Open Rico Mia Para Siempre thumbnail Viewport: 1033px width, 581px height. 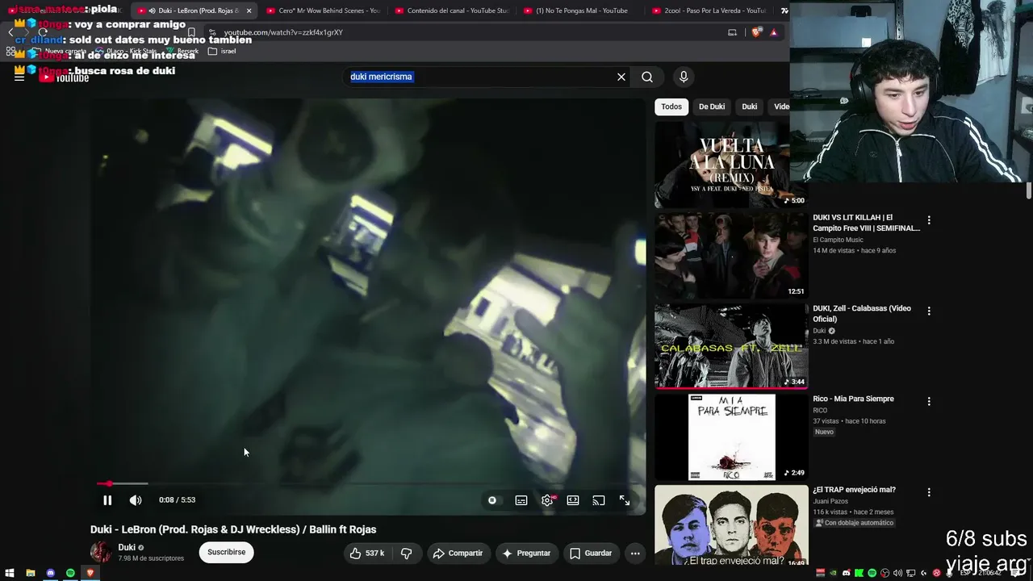[731, 437]
